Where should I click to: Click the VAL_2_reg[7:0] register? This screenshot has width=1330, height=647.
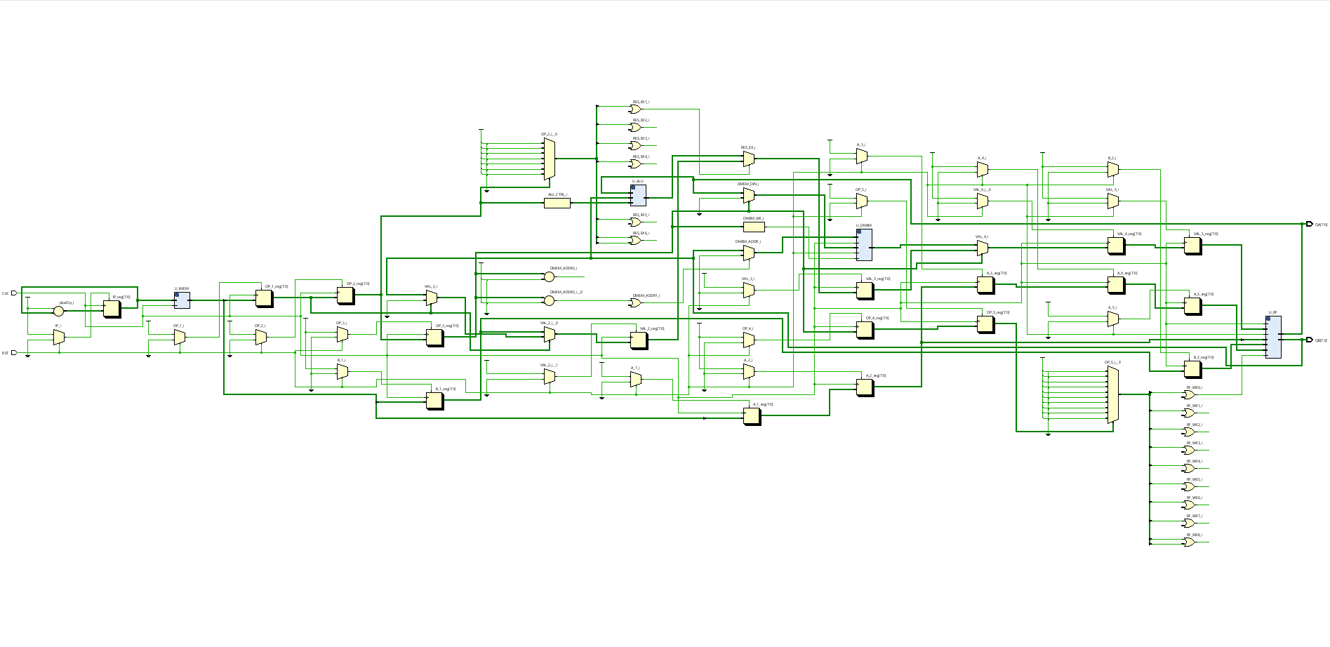coord(639,340)
